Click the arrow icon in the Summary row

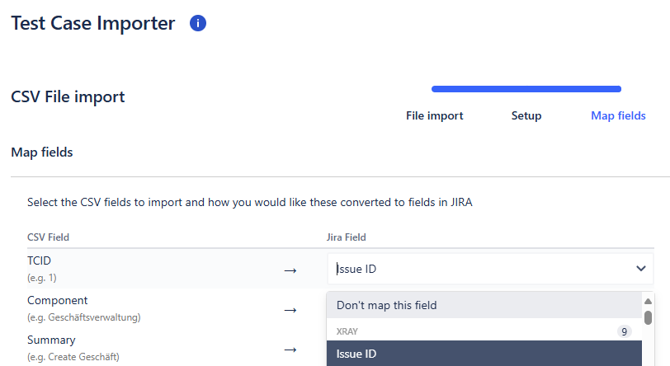pyautogui.click(x=290, y=350)
